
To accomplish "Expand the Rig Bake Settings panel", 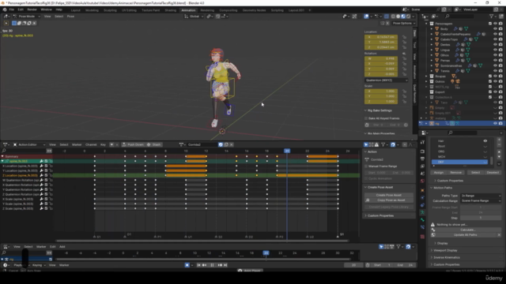I will point(379,110).
